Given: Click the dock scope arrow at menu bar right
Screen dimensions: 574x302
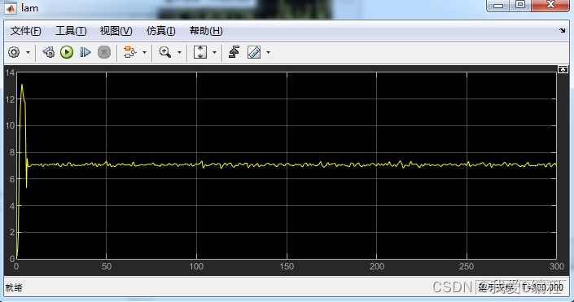Looking at the screenshot, I should [x=563, y=31].
